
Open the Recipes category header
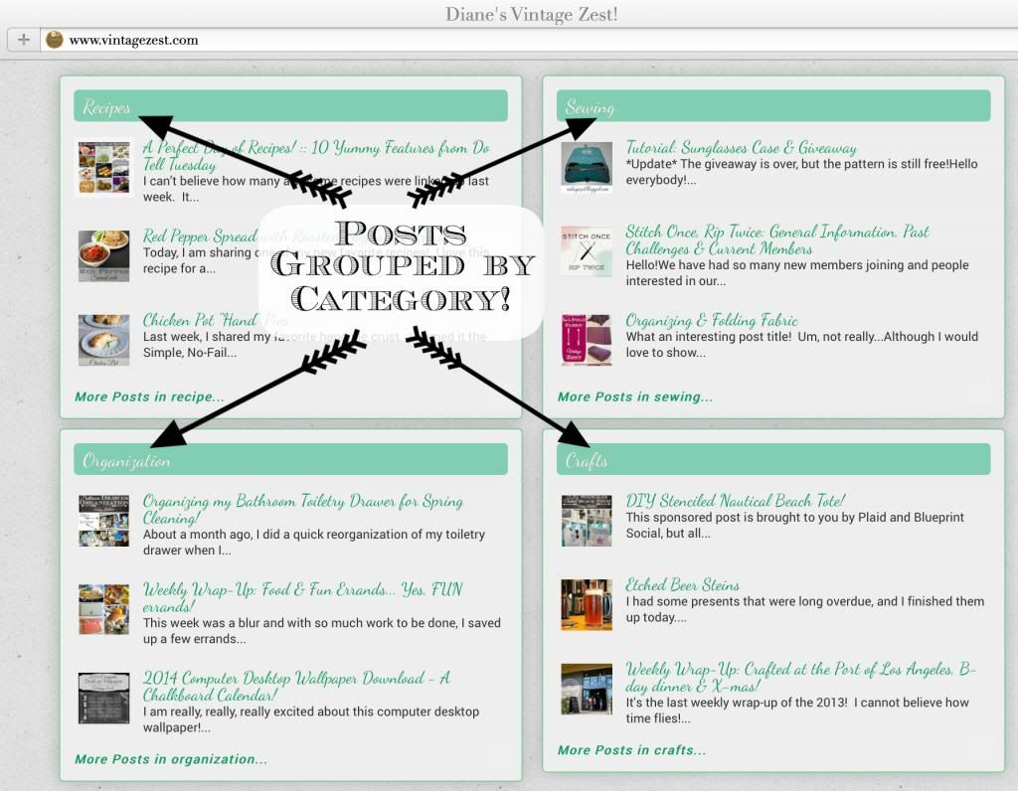(106, 107)
